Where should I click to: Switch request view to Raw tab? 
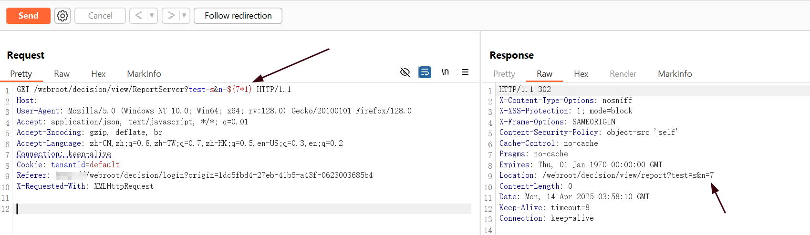(x=62, y=74)
